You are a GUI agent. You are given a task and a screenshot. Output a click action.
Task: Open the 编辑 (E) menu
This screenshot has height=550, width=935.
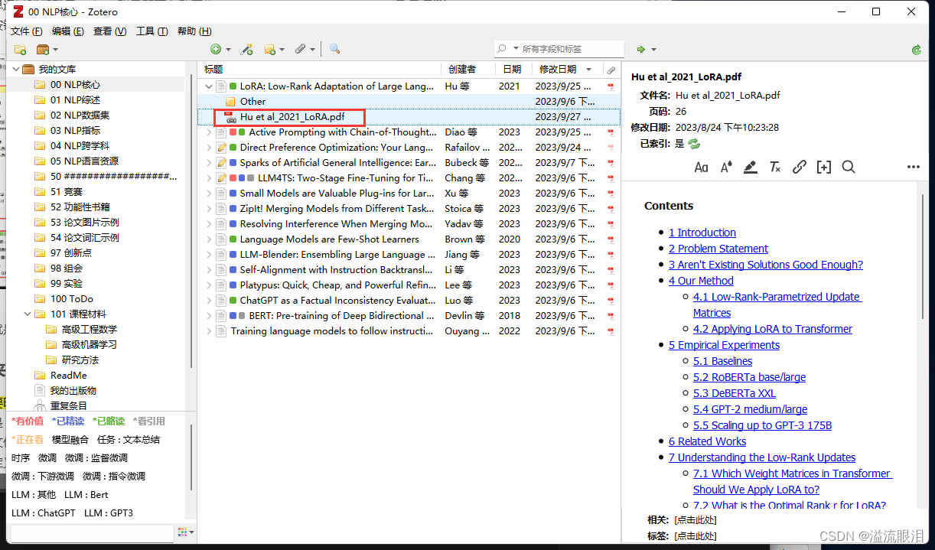tap(67, 31)
